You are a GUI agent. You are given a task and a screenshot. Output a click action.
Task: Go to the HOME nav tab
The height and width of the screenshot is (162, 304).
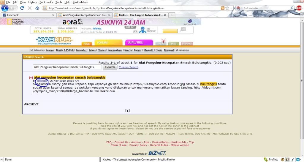coord(87,44)
